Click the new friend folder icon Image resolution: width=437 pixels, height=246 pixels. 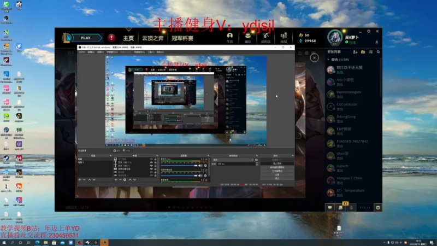363,52
